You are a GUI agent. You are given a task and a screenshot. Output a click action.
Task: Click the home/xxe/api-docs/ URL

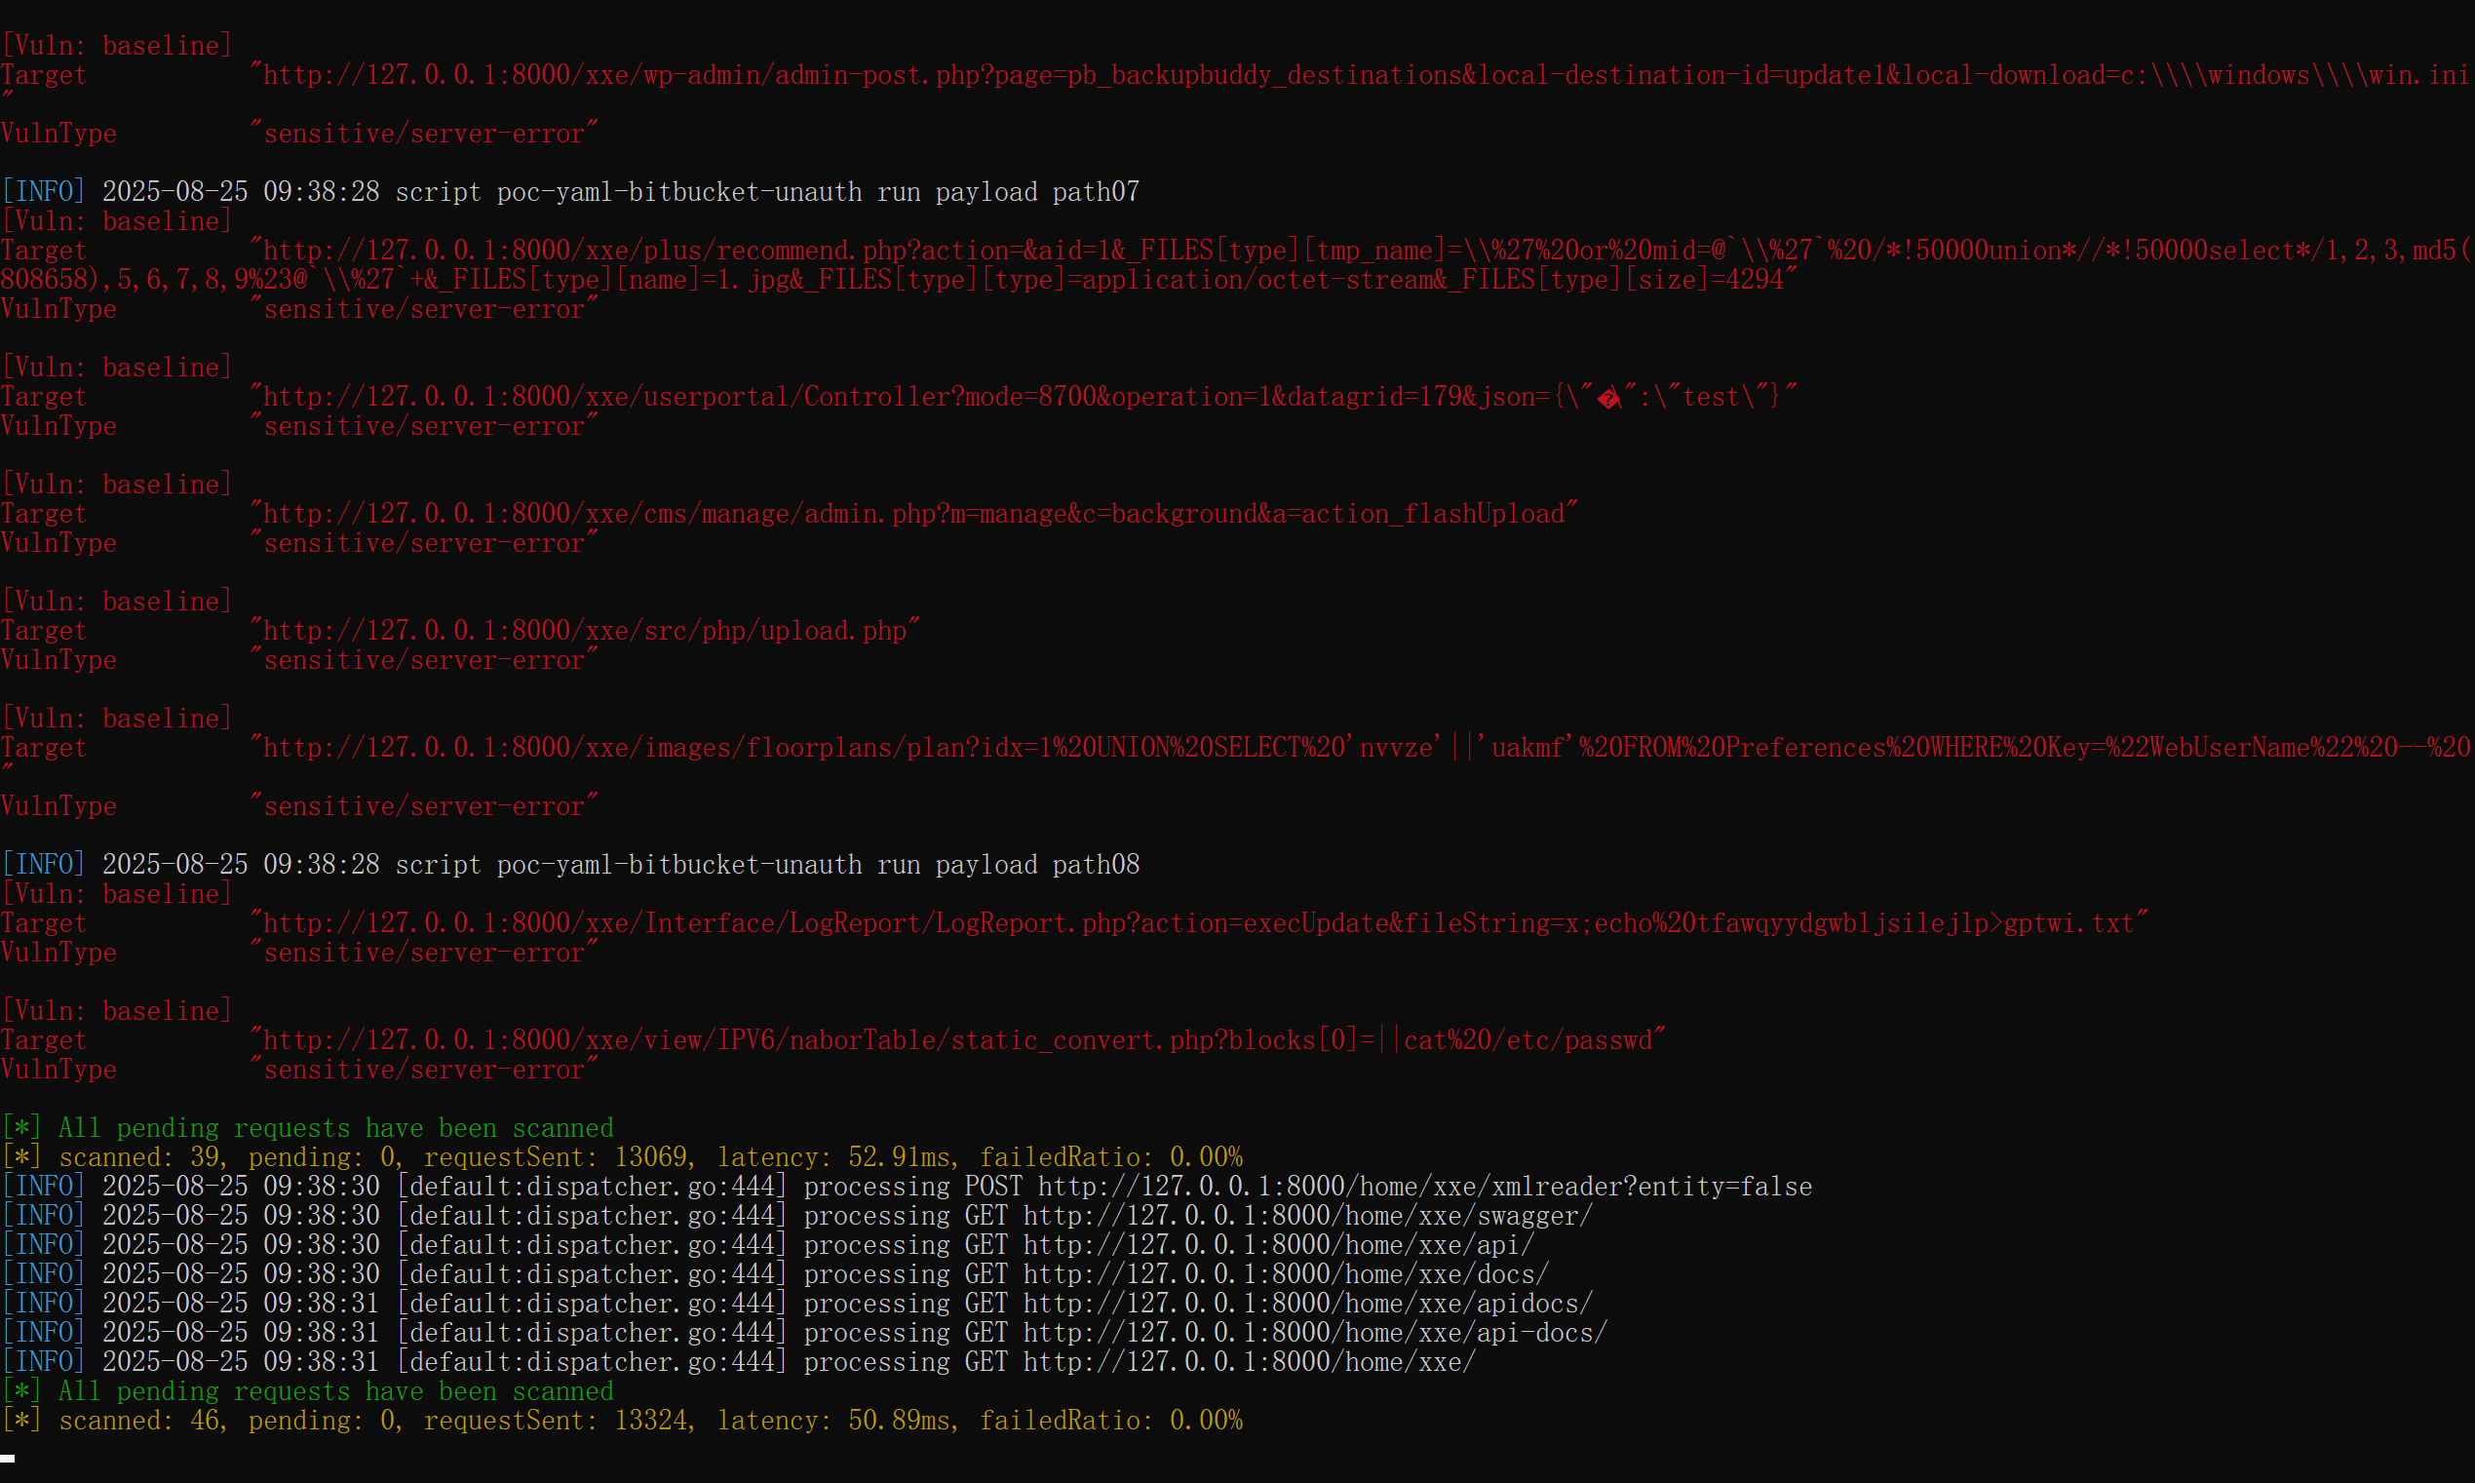(1314, 1333)
